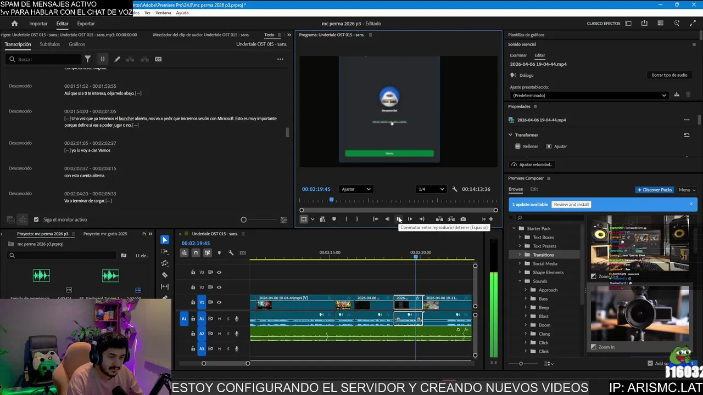This screenshot has height=395, width=703.
Task: Click Export Frame camera icon in Program monitor
Action: coord(463,219)
